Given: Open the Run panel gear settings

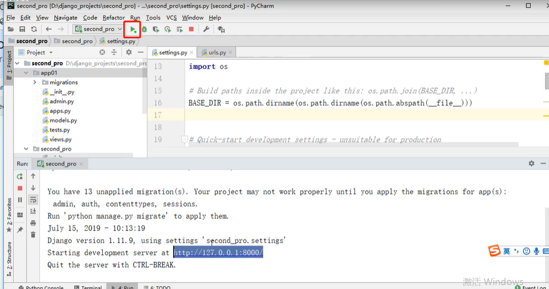Looking at the screenshot, I should pos(531,163).
